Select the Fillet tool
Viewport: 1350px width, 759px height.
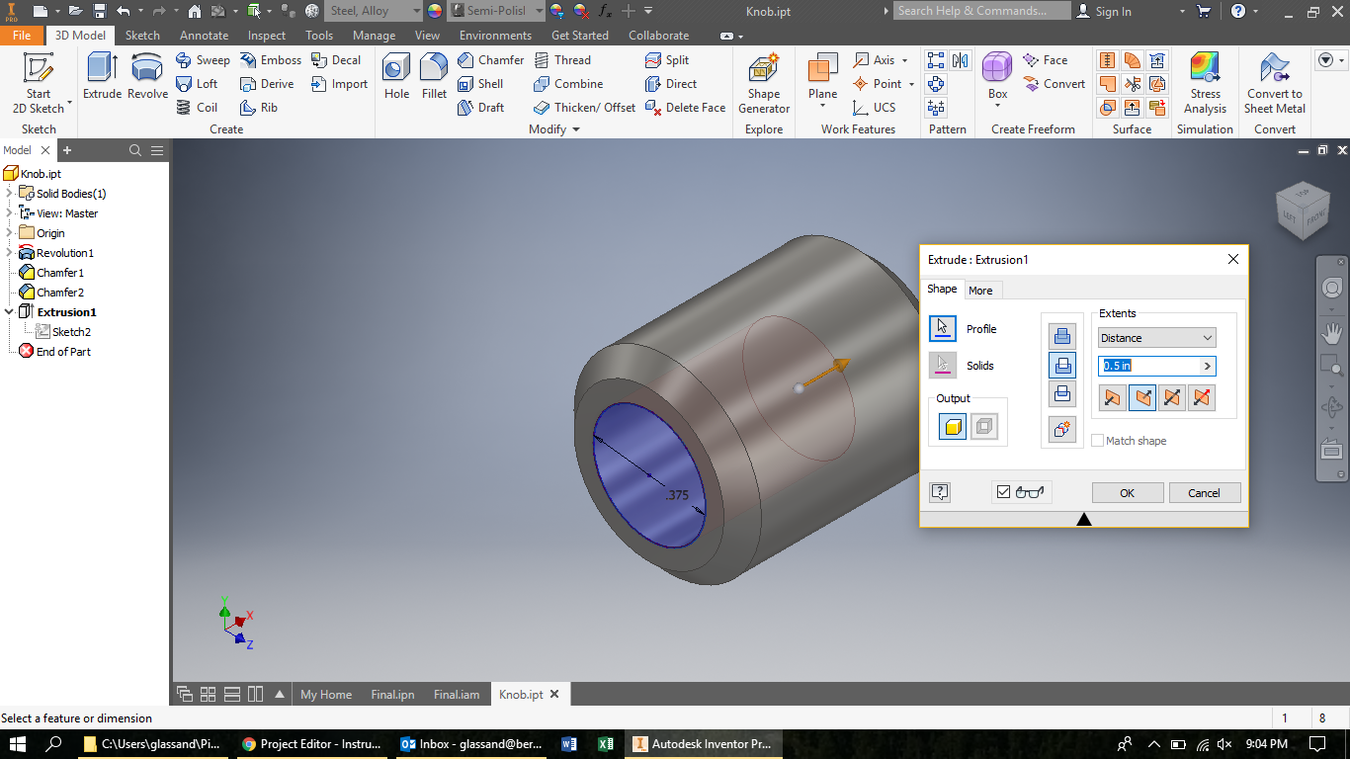(x=434, y=77)
